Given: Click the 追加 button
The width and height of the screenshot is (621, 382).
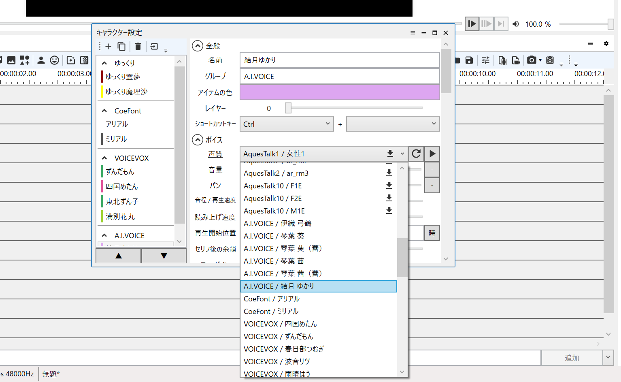Looking at the screenshot, I should (x=572, y=358).
